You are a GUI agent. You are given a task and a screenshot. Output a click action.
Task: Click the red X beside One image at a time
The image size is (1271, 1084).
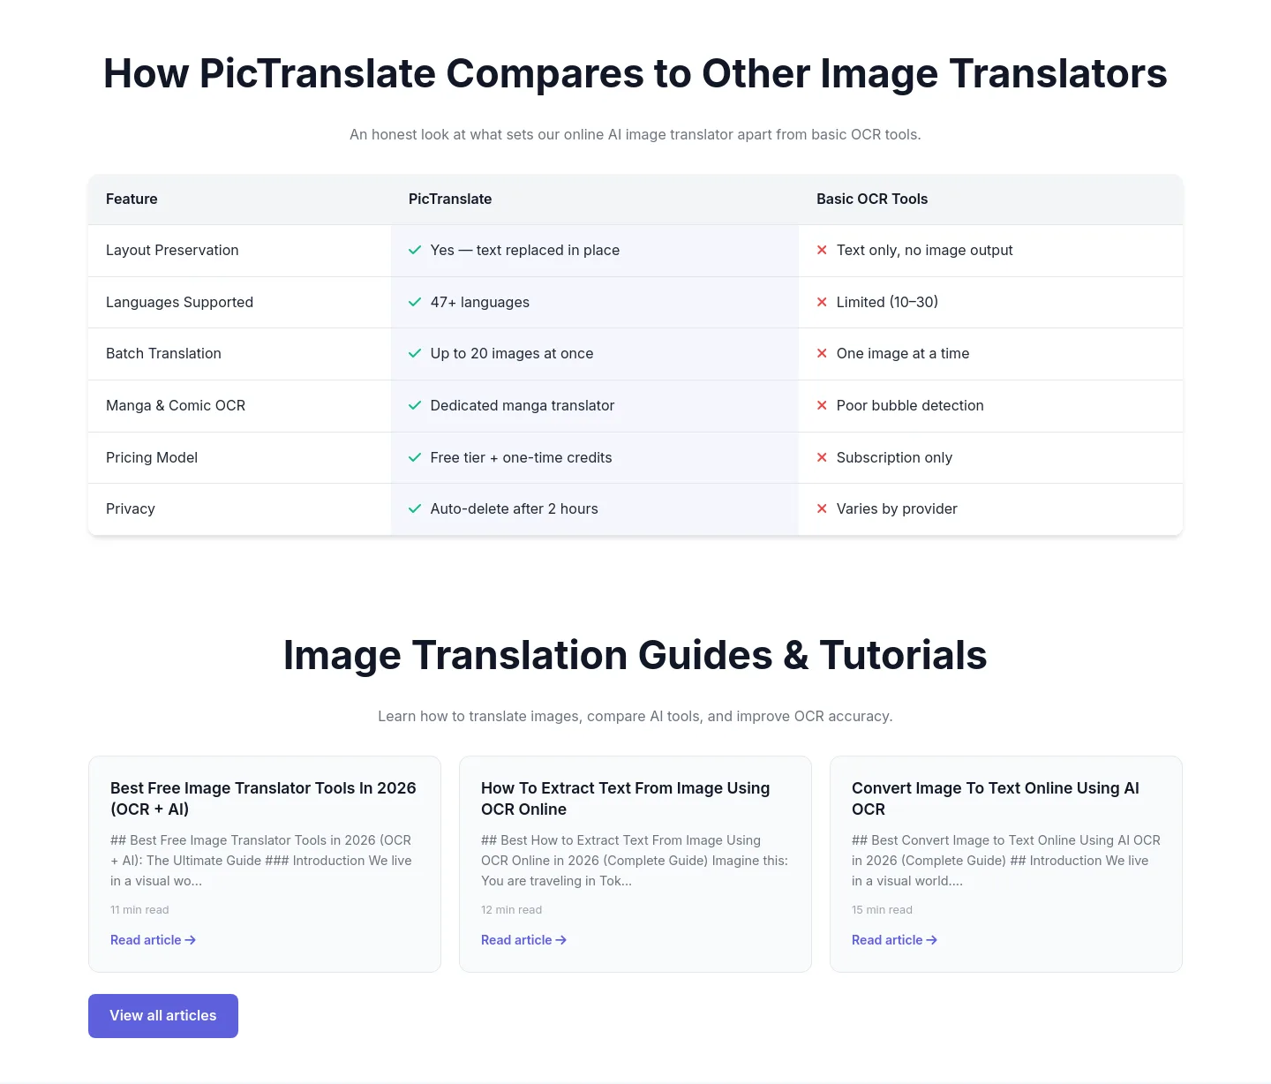(x=822, y=353)
